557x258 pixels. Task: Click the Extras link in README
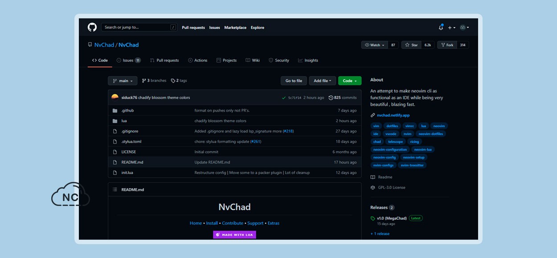click(x=274, y=223)
